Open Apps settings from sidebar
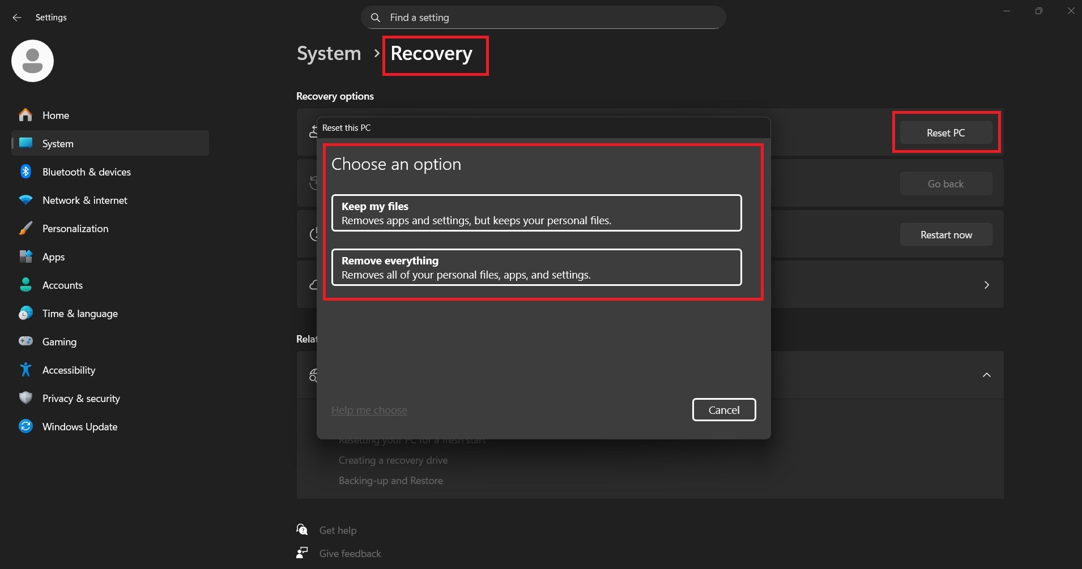 coord(54,256)
